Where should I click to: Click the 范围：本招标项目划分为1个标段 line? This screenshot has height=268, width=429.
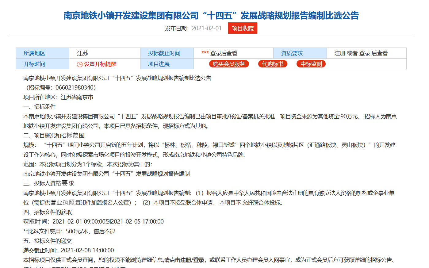88,164
